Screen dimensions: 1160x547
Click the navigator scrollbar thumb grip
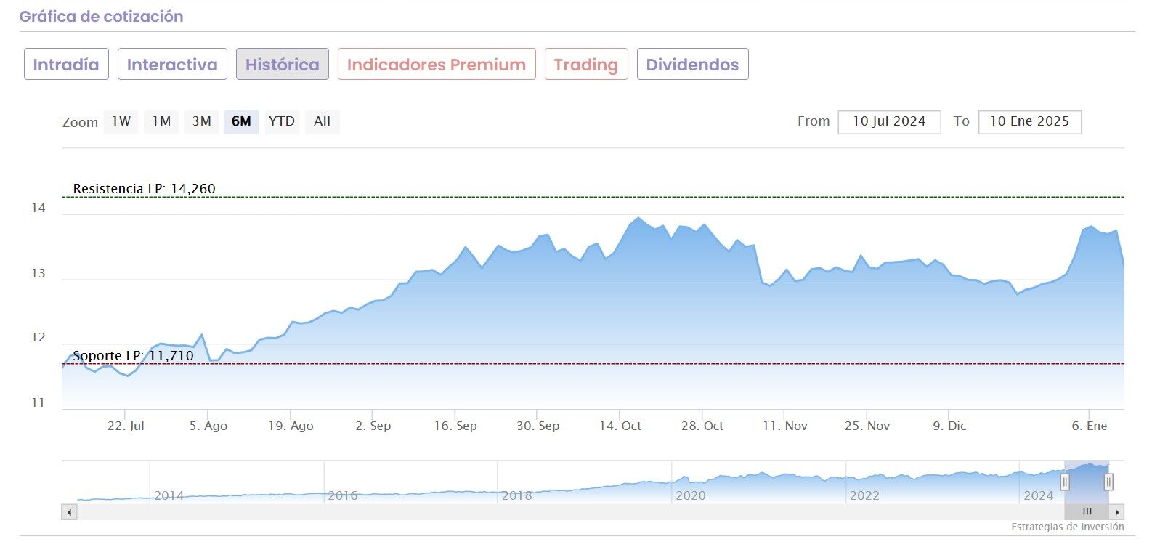coord(1087,512)
